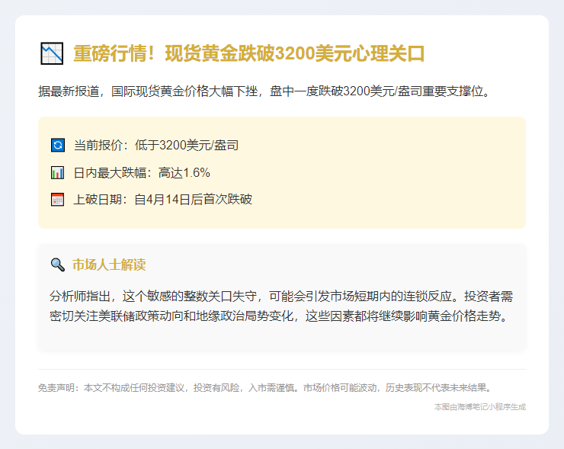
Task: Click the blue refresh icon next to 当前报价
Action: (57, 145)
